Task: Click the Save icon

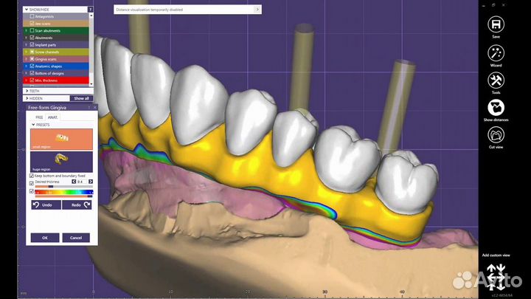Action: [x=496, y=24]
